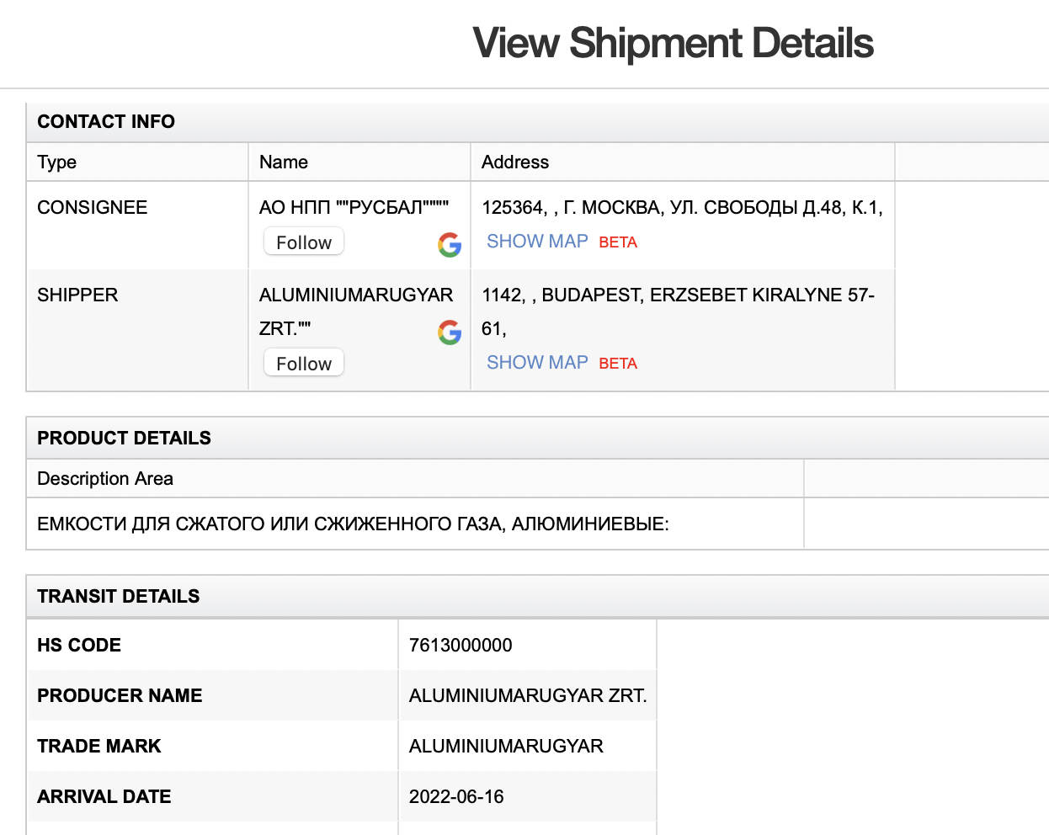Click the Description Area column header
Image resolution: width=1049 pixels, height=835 pixels.
[x=105, y=479]
